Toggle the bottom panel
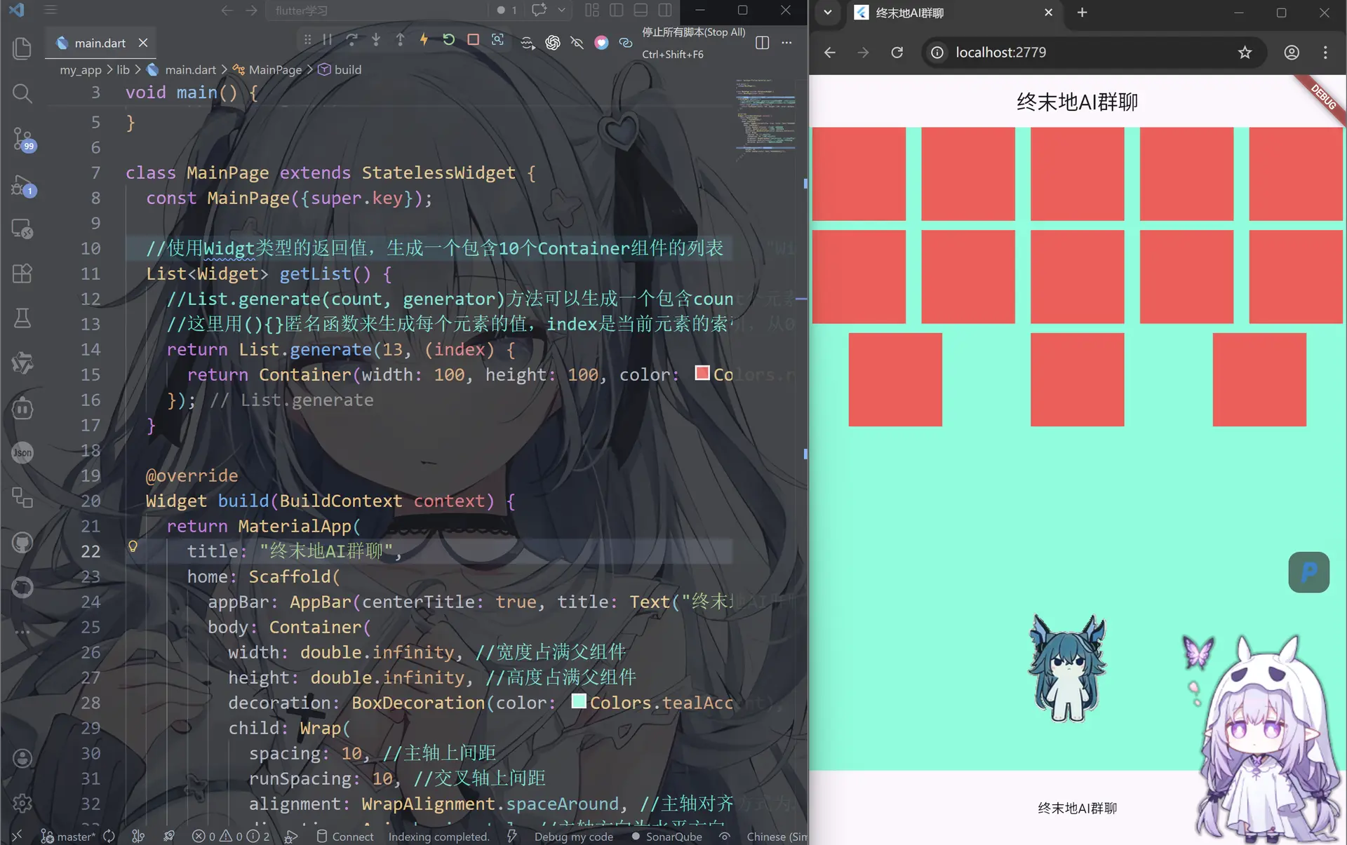Image resolution: width=1347 pixels, height=845 pixels. coord(641,11)
